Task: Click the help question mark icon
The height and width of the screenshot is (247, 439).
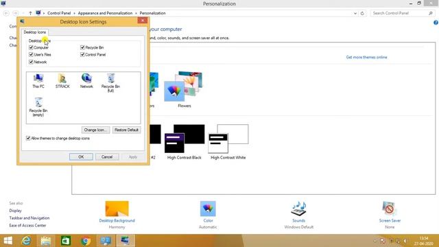Action: (436, 23)
